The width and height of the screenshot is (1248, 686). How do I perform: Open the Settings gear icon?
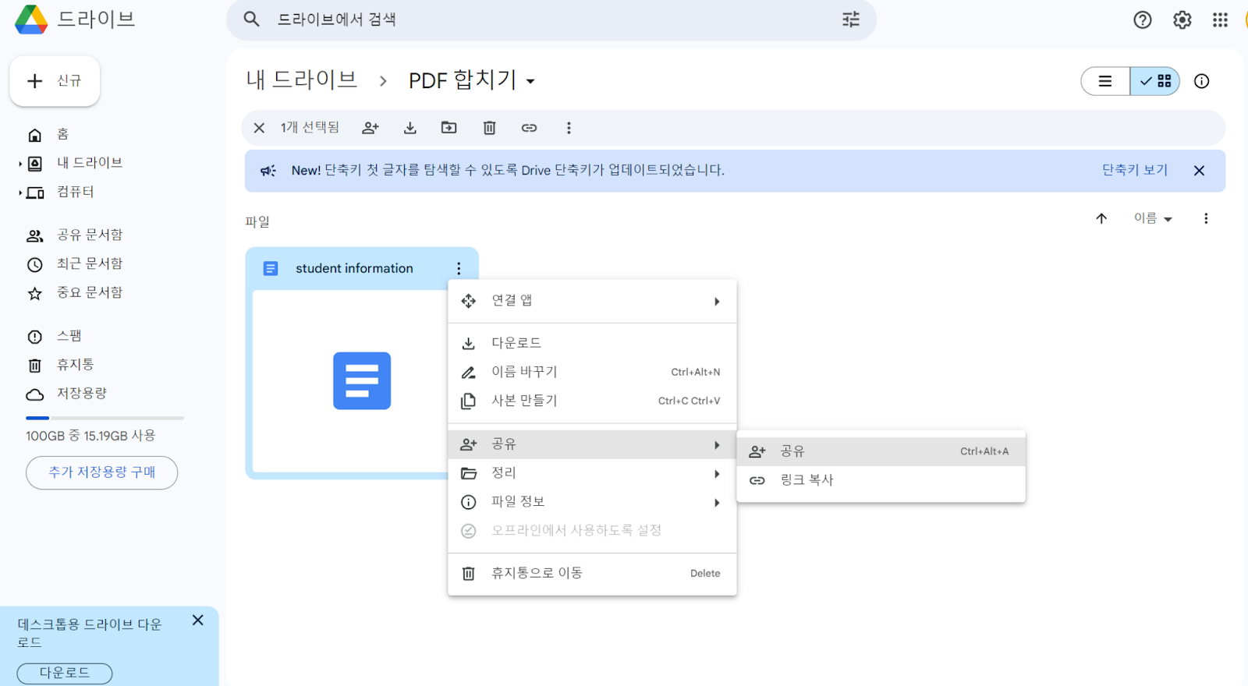[x=1182, y=20]
